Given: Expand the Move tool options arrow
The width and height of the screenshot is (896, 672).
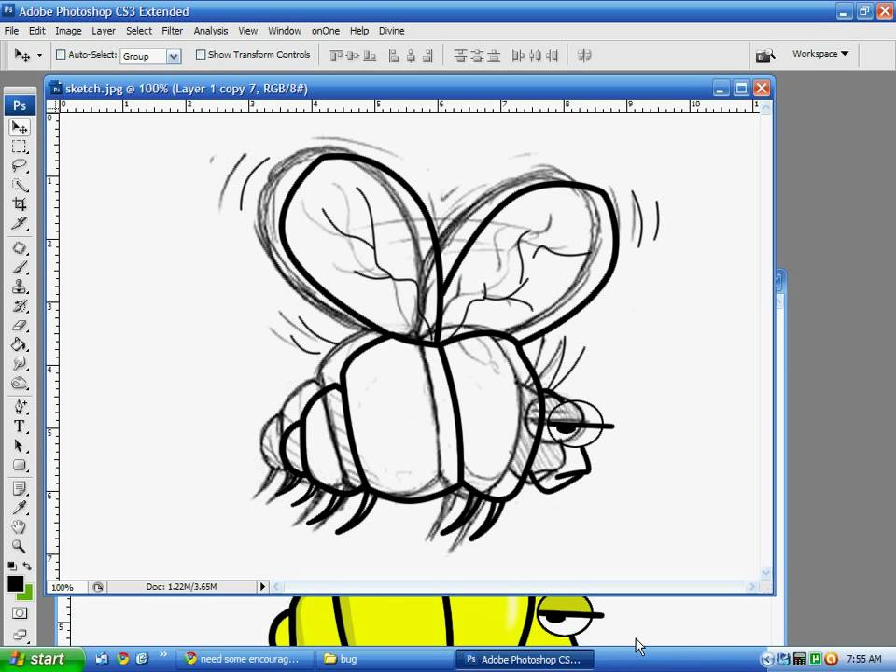Looking at the screenshot, I should [x=38, y=56].
